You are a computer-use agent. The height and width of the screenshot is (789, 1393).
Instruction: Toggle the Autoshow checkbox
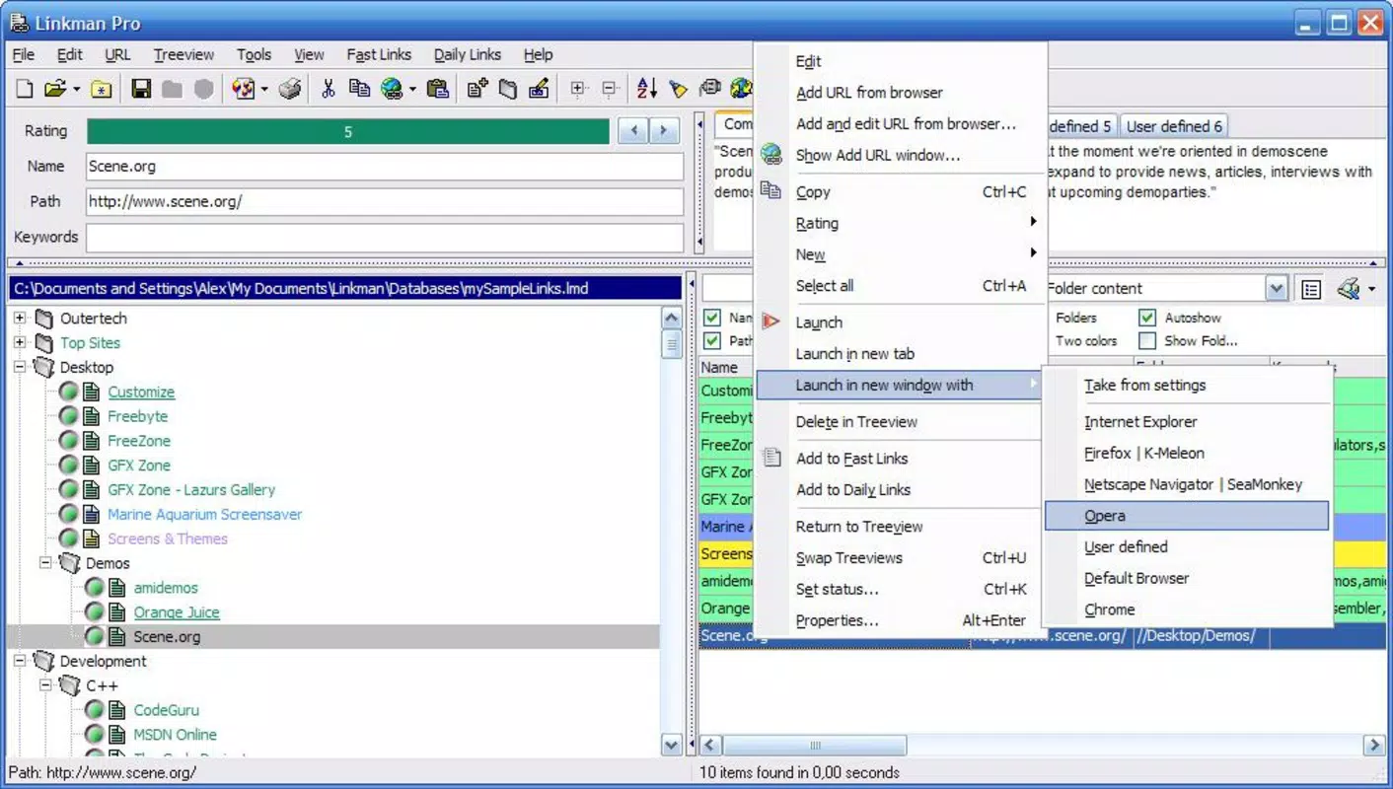(1147, 318)
